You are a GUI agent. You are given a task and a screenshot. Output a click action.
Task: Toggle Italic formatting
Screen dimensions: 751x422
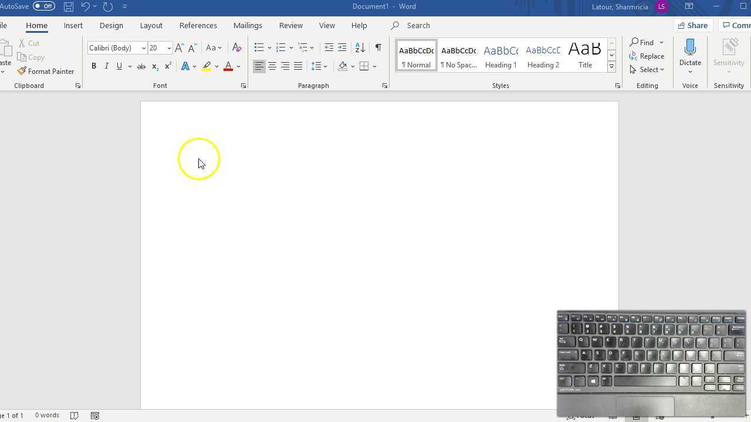point(106,66)
